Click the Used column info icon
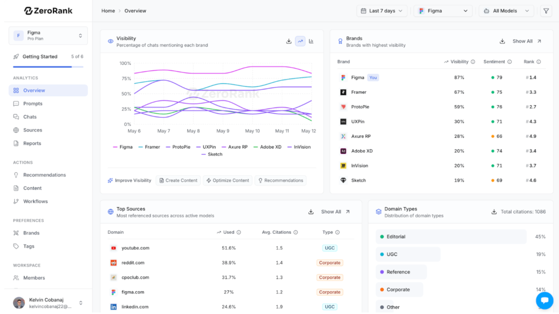This screenshot has height=314, width=559. [239, 232]
